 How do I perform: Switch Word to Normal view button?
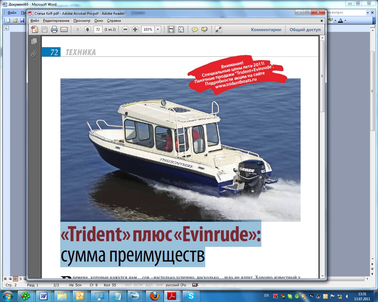click(5, 279)
